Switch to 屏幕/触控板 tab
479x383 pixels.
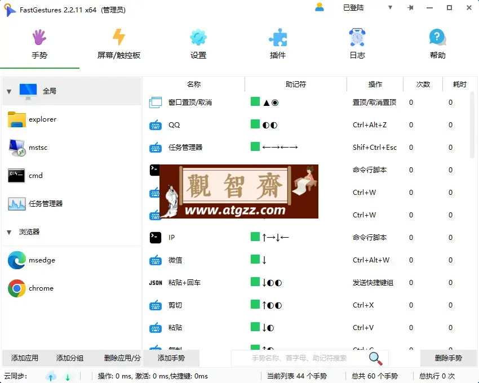click(118, 44)
